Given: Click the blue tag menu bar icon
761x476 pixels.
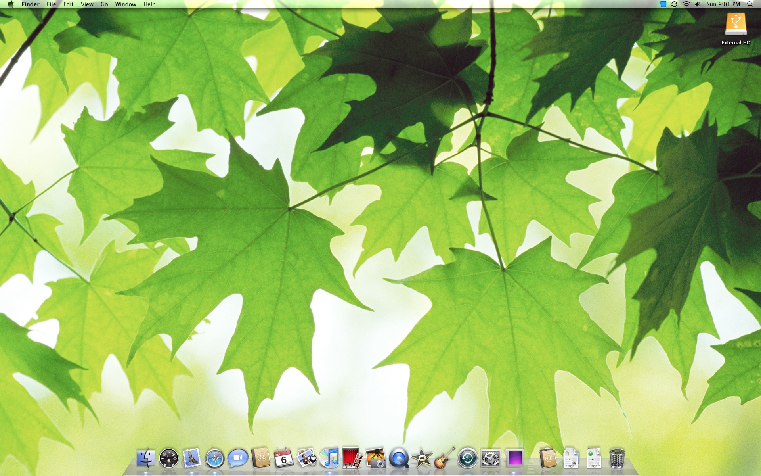Looking at the screenshot, I should click(663, 4).
